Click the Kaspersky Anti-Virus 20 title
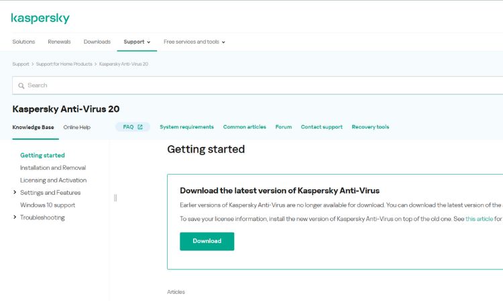Viewport: 503px width, 301px height. (x=66, y=109)
